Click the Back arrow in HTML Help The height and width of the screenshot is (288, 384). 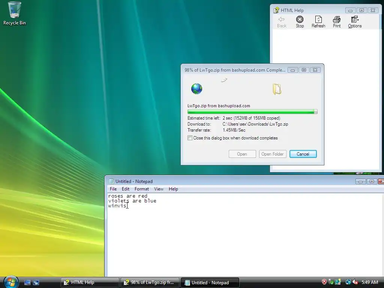pos(282,22)
